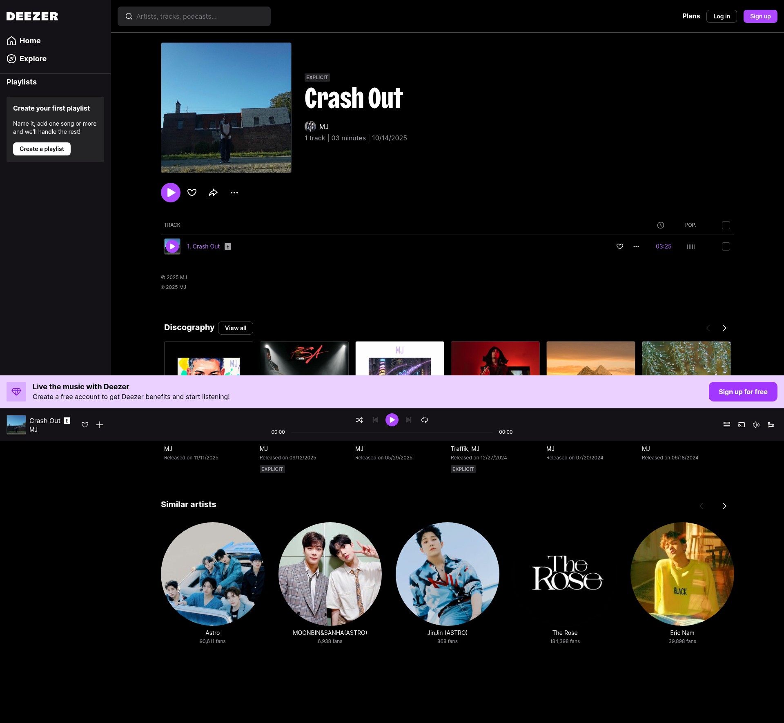
Task: Click the volume speaker icon
Action: click(x=756, y=425)
